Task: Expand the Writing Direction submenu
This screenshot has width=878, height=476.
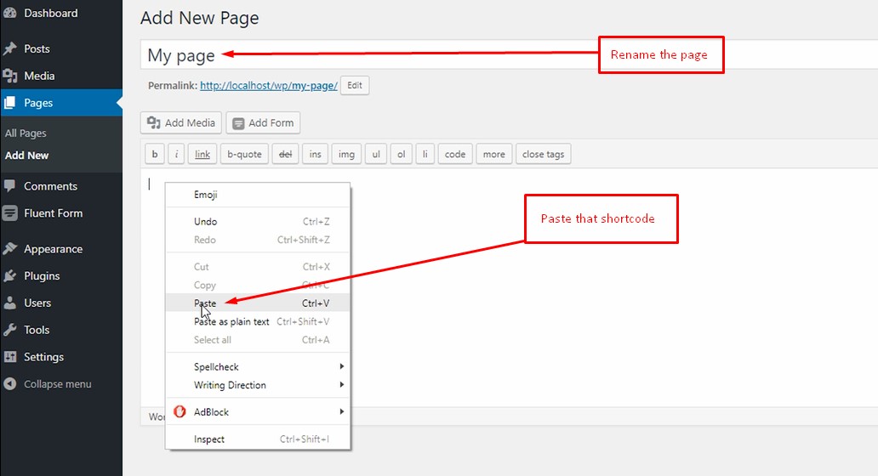Action: (258, 385)
